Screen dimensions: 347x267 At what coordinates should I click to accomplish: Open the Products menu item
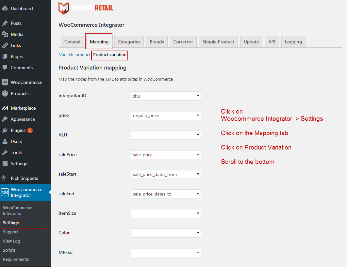25,93
